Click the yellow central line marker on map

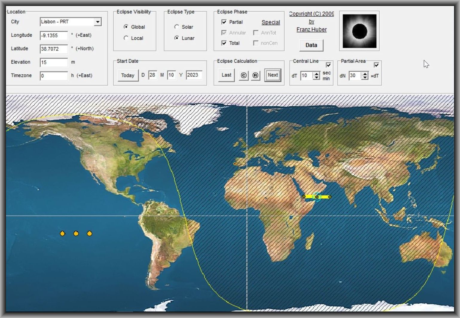point(317,197)
